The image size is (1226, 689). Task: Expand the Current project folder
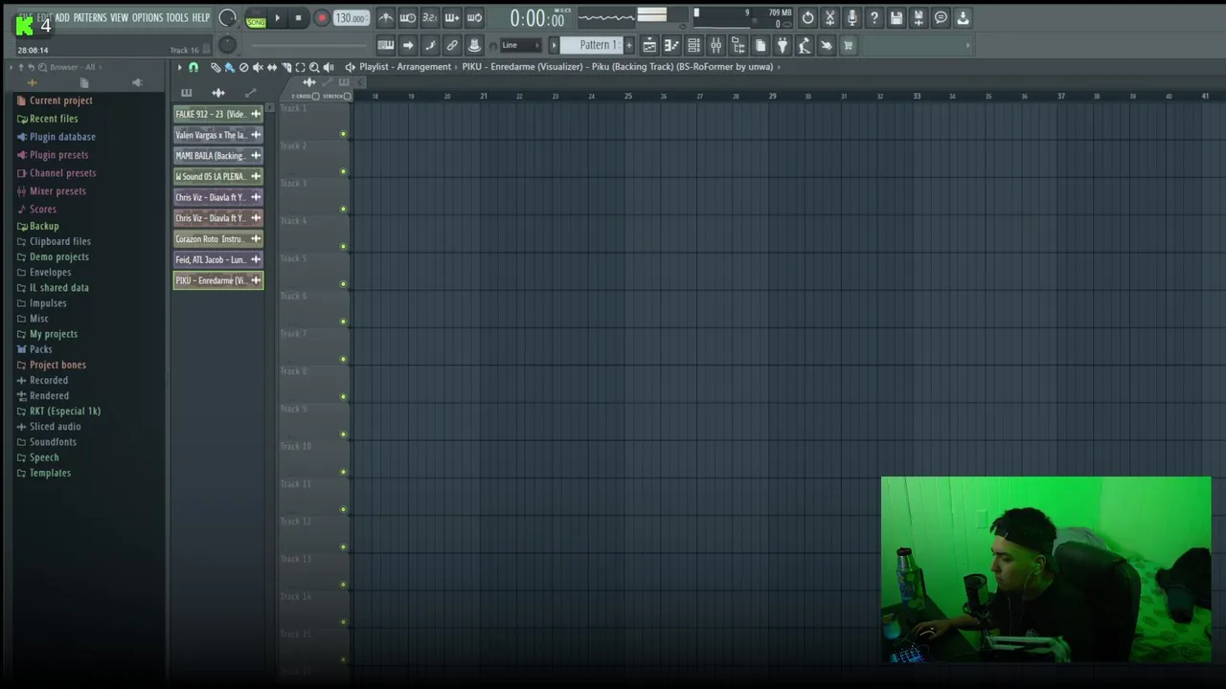click(x=60, y=100)
